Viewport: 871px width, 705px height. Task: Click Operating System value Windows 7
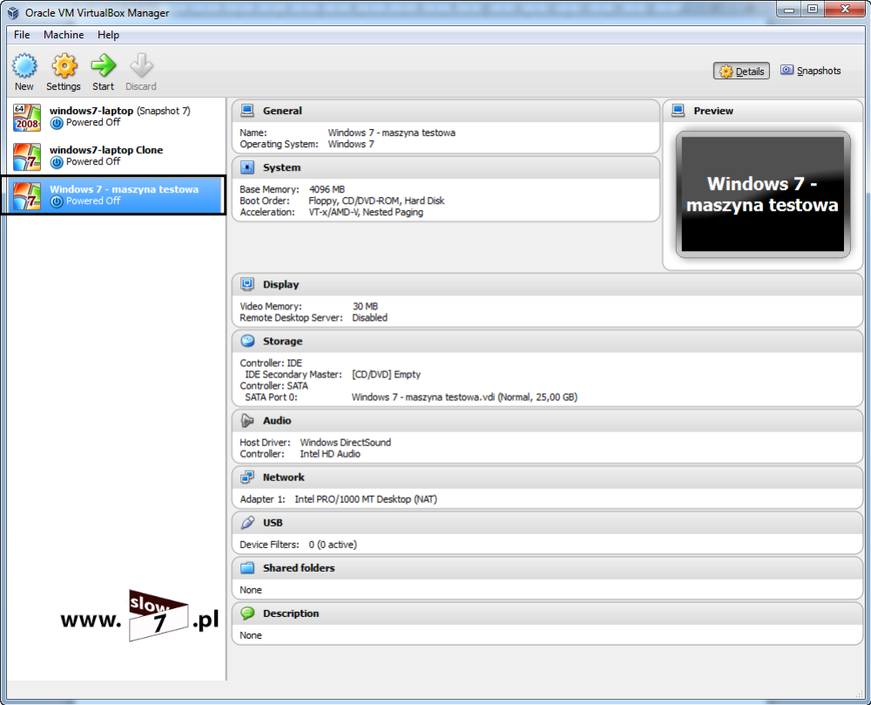351,144
